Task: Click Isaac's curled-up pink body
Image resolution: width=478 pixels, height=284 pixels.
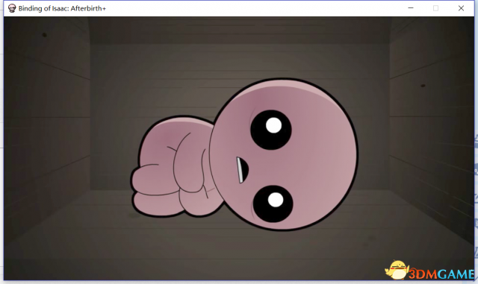Action: (x=176, y=166)
